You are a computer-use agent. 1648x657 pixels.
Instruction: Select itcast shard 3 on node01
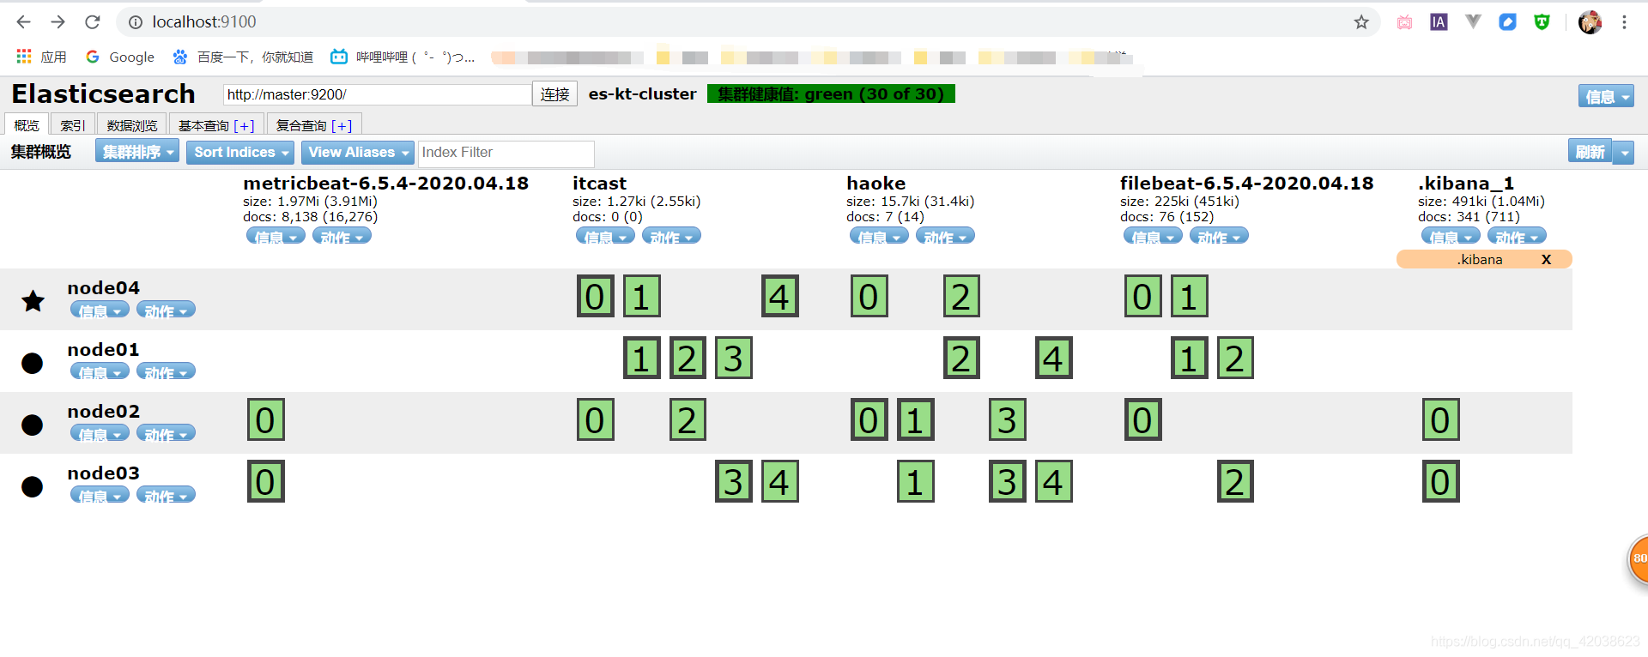click(x=734, y=358)
